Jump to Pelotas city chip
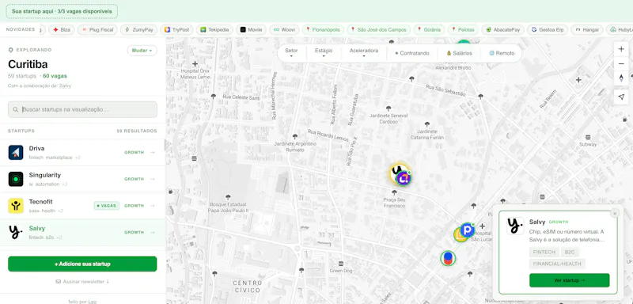Viewport: 633px width, 304px height. [463, 30]
